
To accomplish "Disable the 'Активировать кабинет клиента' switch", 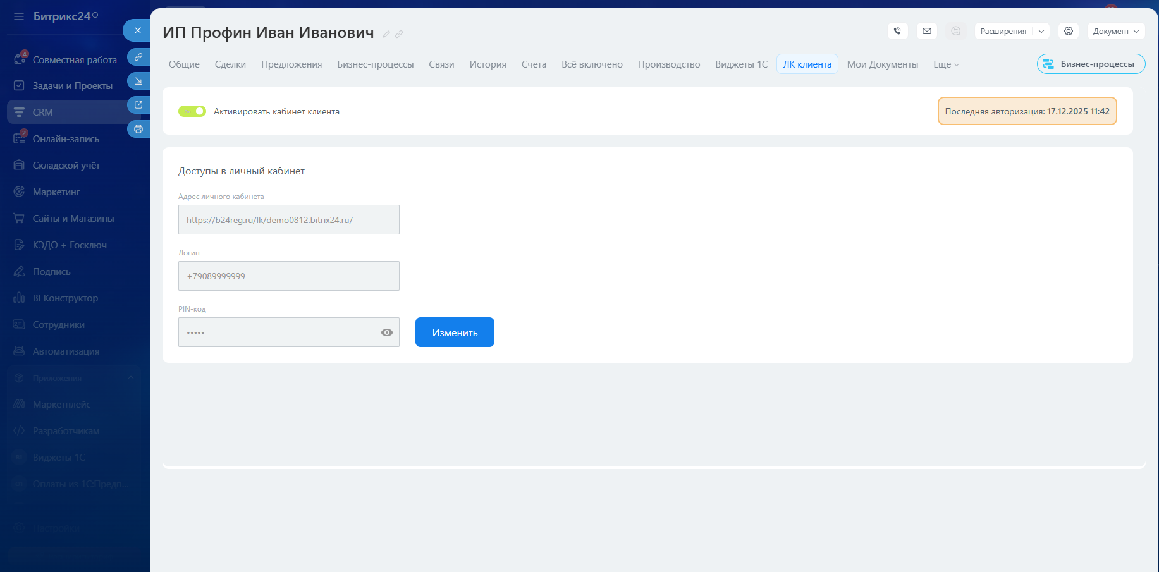I will point(192,111).
